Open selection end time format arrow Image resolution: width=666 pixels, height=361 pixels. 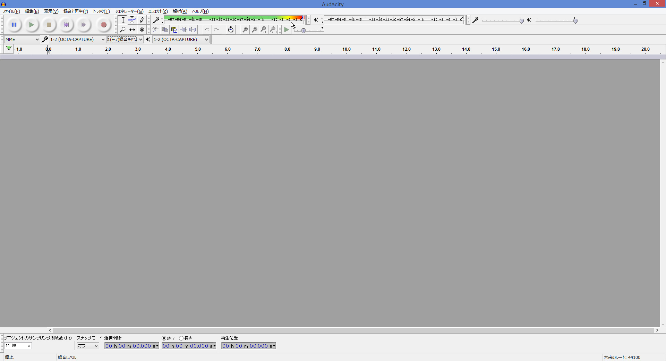tap(214, 346)
